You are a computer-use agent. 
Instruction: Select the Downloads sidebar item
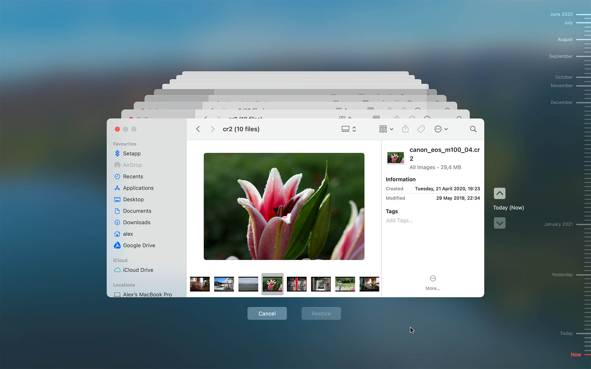coord(137,222)
